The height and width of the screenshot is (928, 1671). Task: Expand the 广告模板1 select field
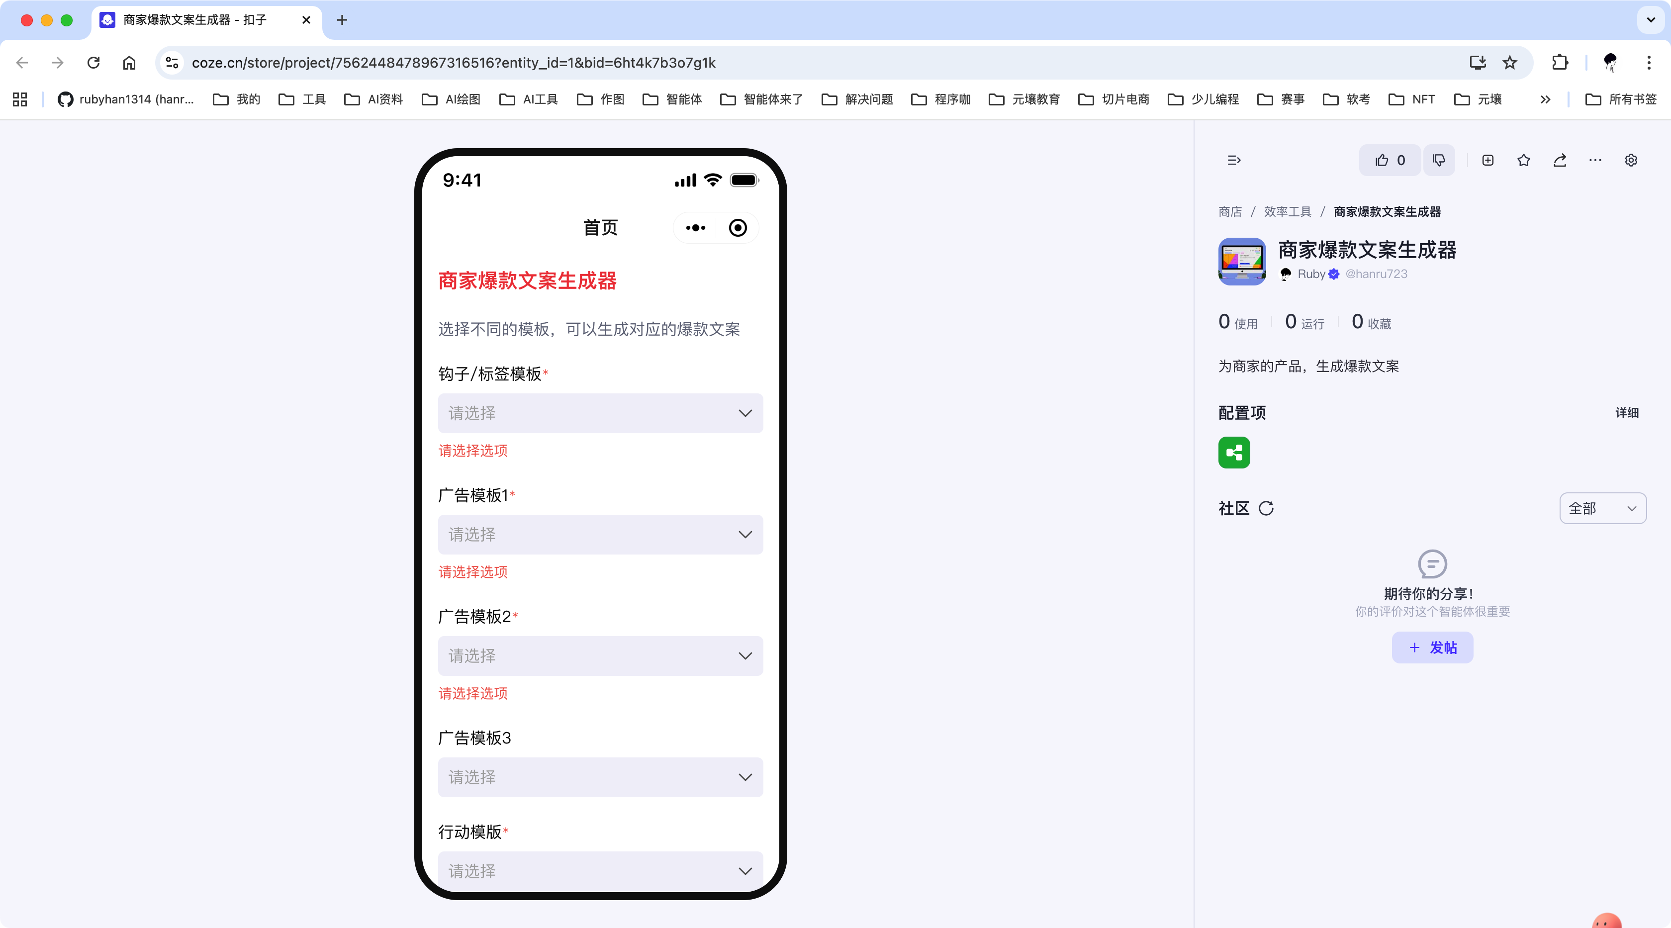pos(600,534)
